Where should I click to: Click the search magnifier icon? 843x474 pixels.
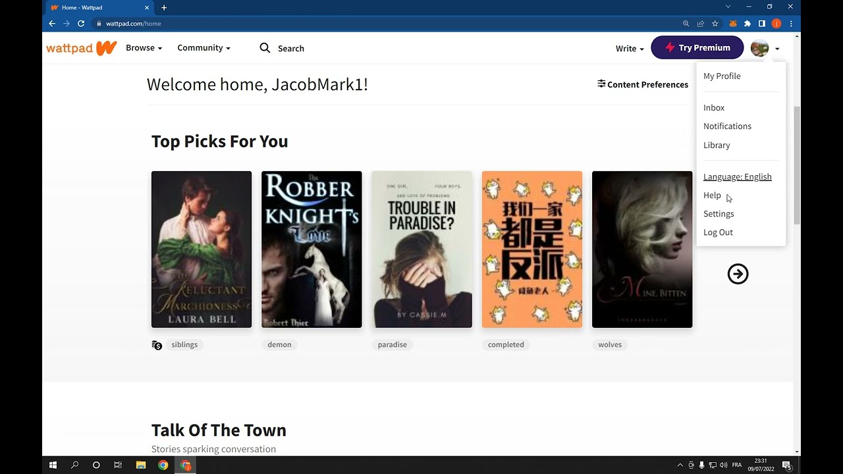(x=265, y=48)
